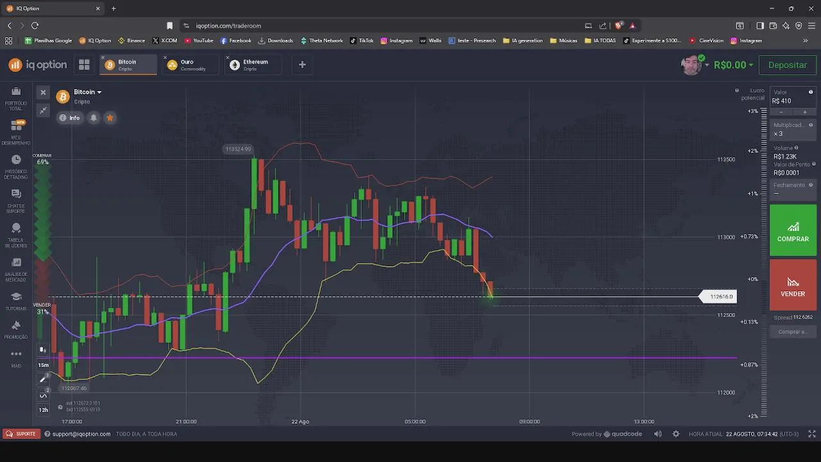Click the red VENDER button
The image size is (821, 462).
point(793,285)
